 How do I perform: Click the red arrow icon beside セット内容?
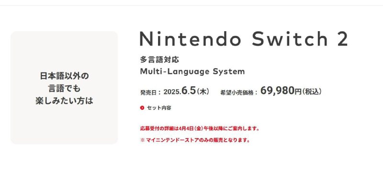point(142,108)
